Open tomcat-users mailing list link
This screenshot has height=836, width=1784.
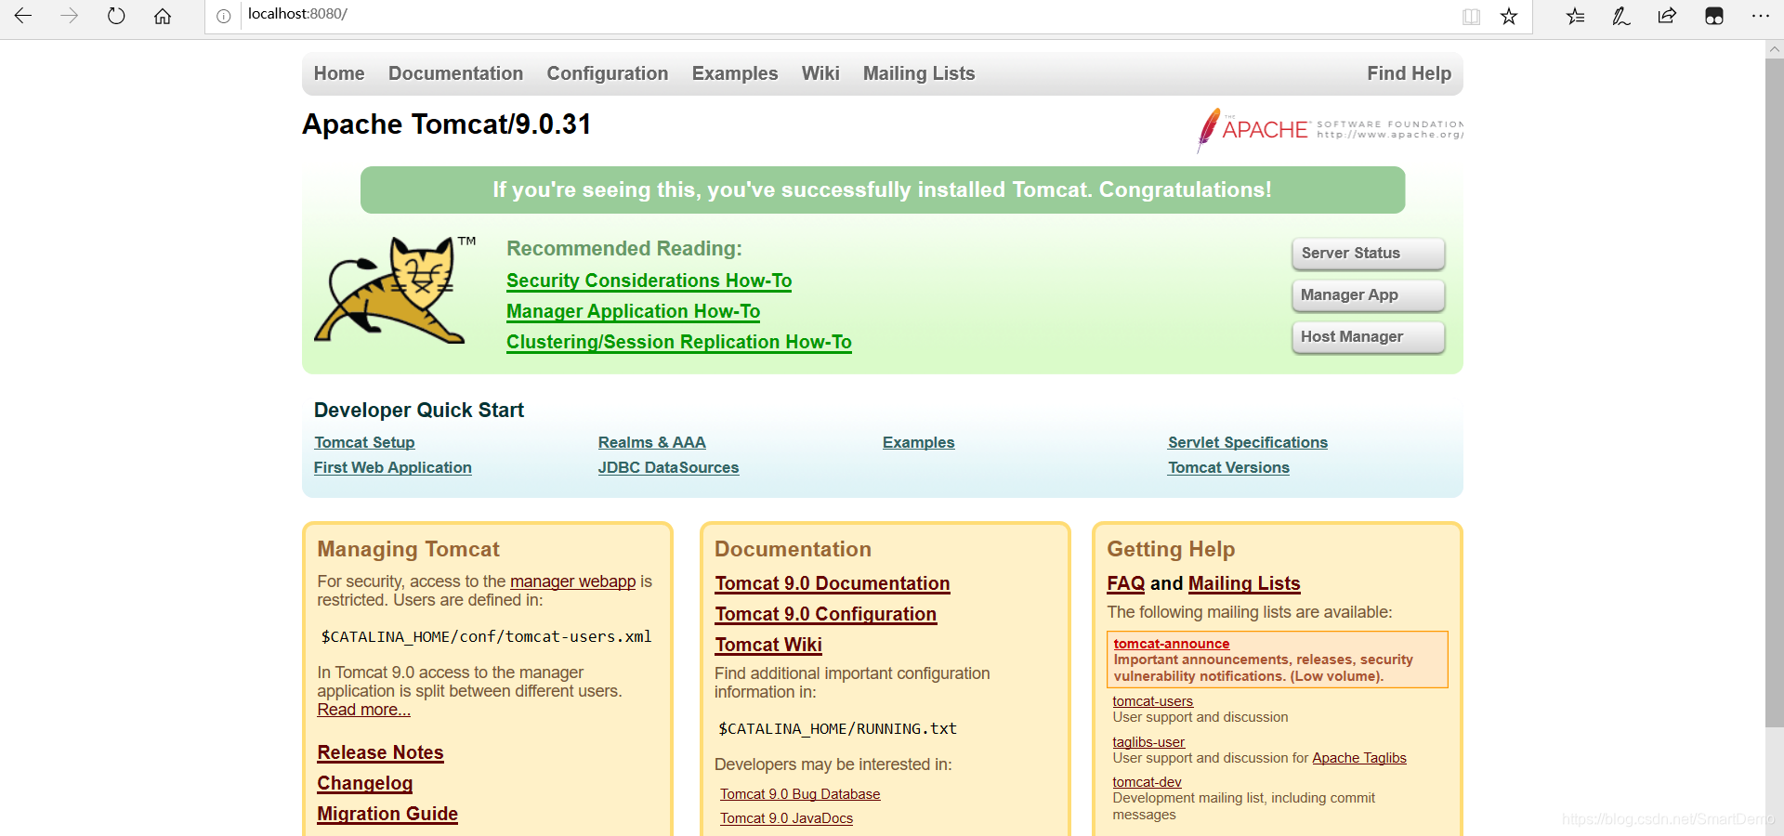pyautogui.click(x=1152, y=701)
